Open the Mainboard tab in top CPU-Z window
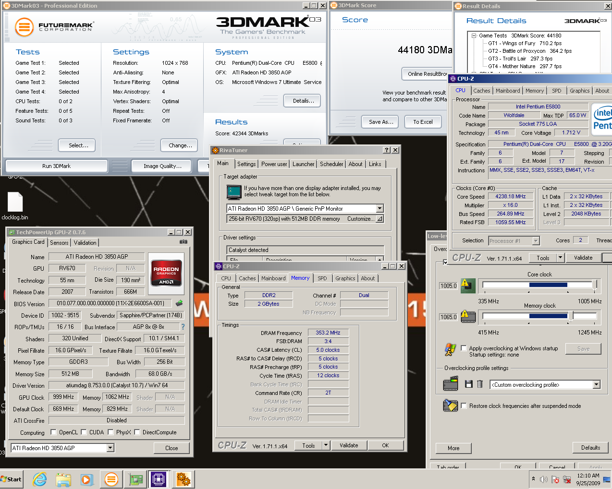 tap(508, 91)
